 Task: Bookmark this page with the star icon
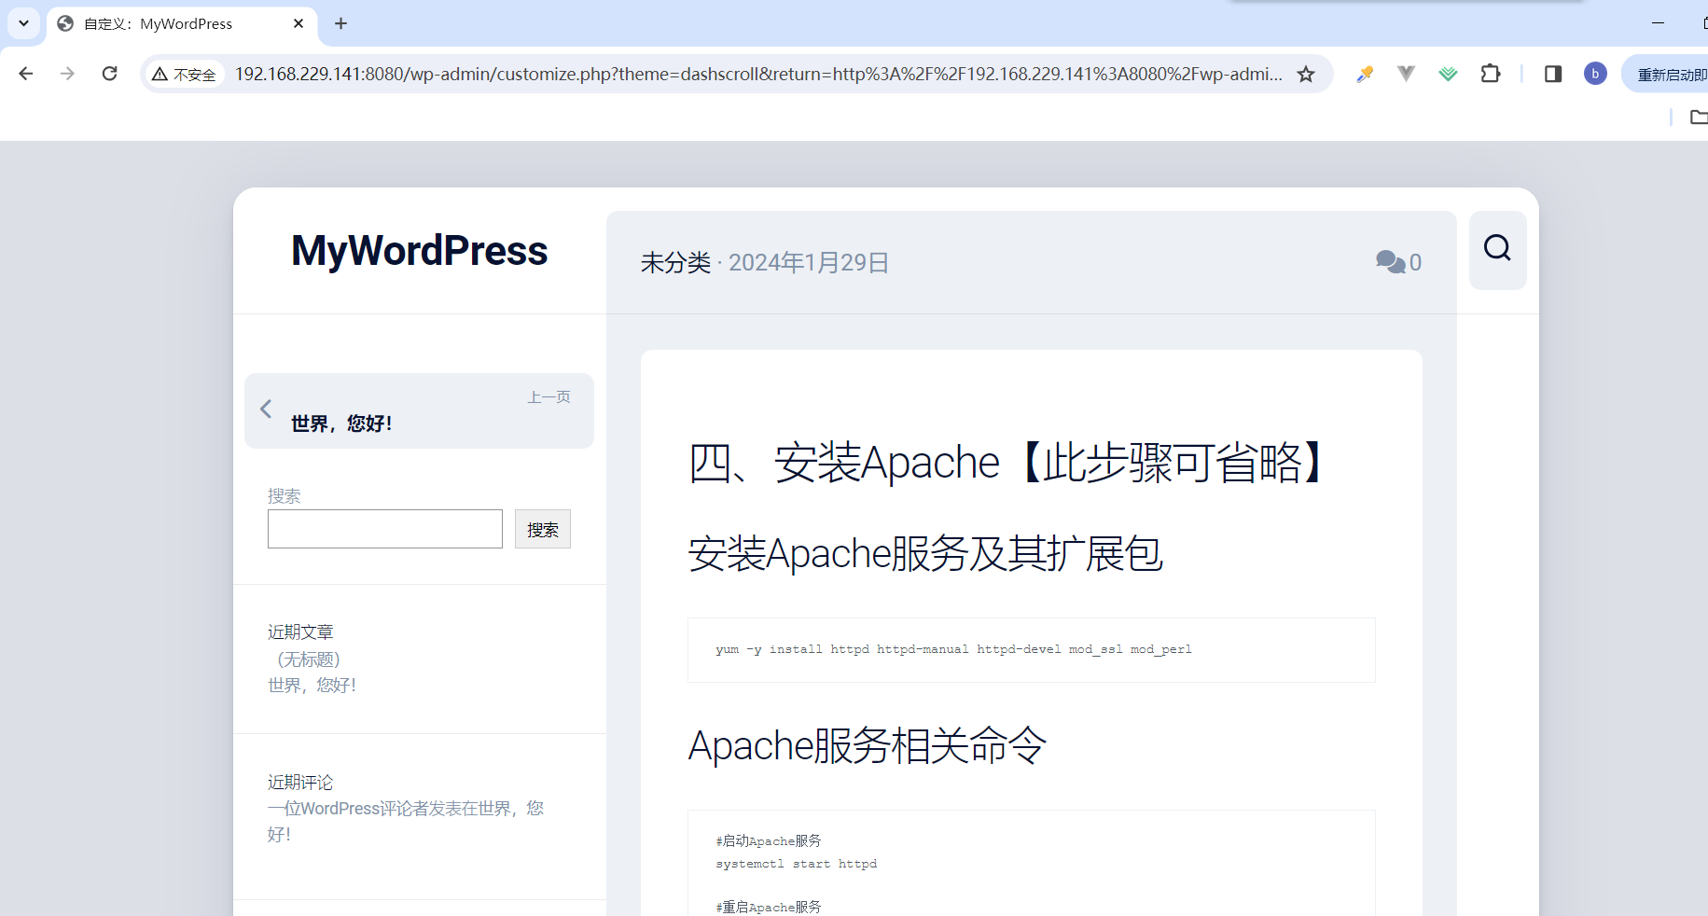click(1306, 74)
